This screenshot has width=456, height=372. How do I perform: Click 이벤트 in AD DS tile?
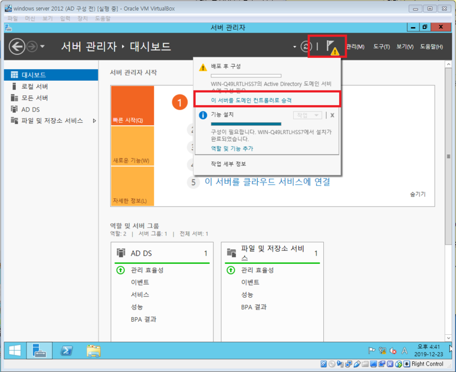(x=140, y=282)
